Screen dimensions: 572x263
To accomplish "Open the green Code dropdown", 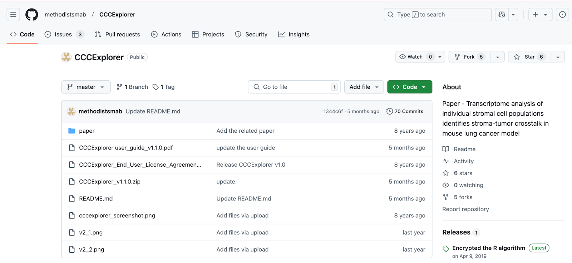I will (x=409, y=87).
